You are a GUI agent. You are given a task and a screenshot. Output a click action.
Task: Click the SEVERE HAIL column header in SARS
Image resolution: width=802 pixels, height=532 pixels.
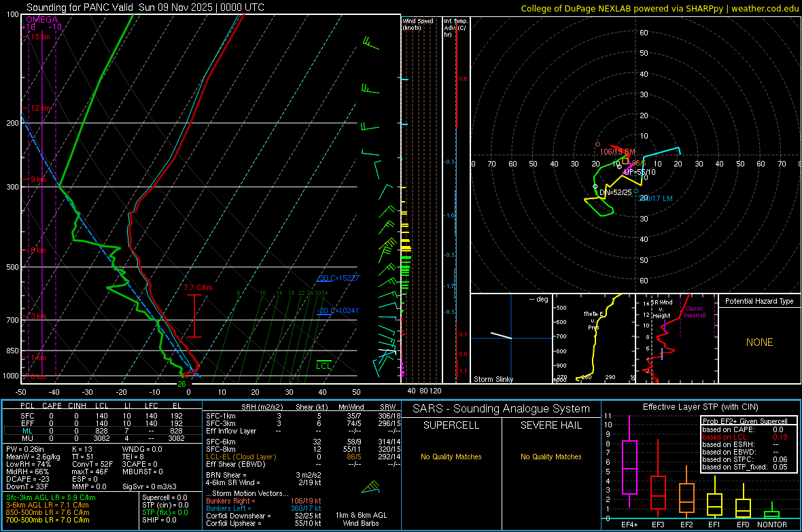click(551, 425)
